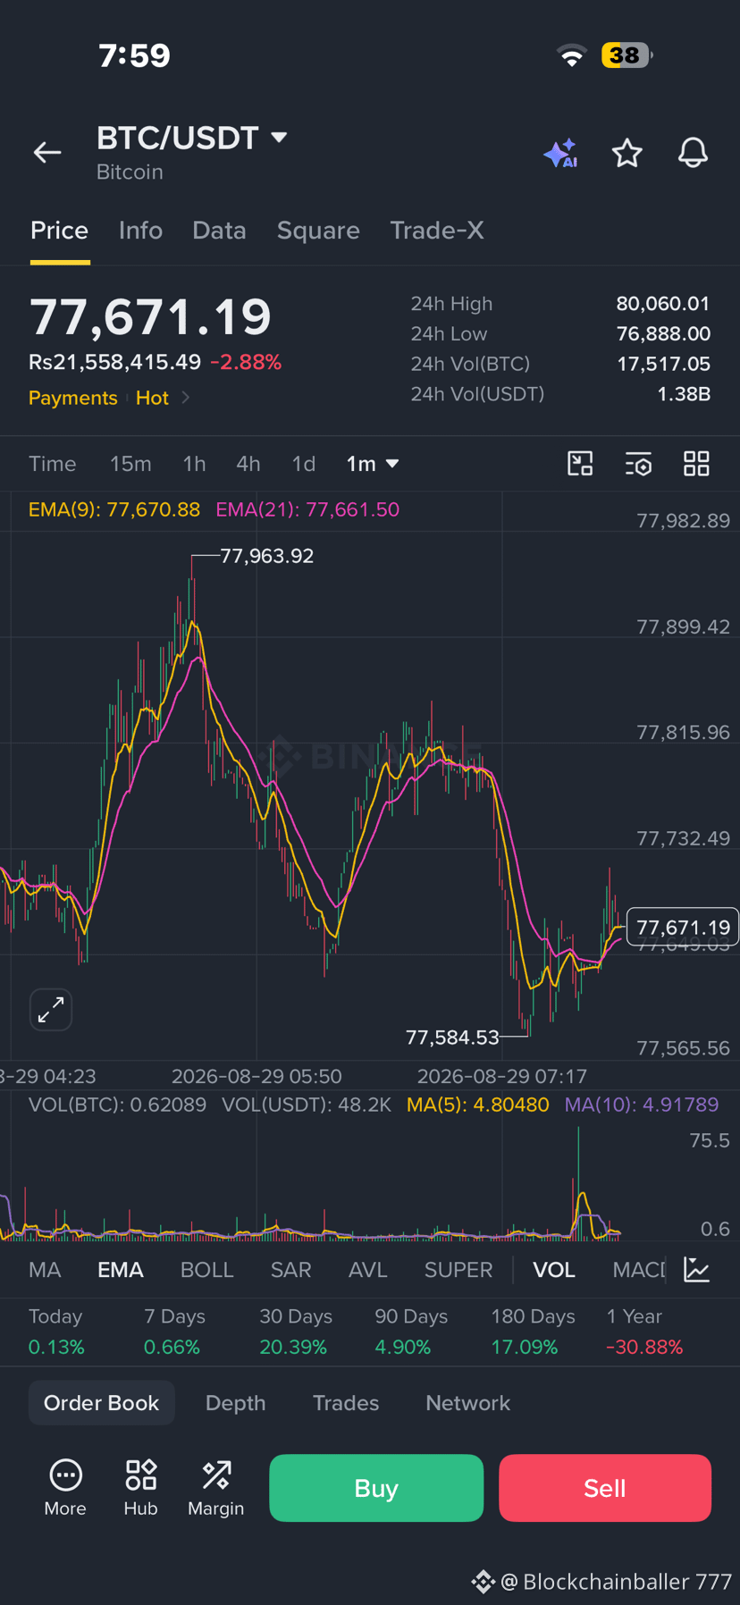This screenshot has height=1605, width=740.
Task: Tap the red Sell button
Action: point(605,1488)
